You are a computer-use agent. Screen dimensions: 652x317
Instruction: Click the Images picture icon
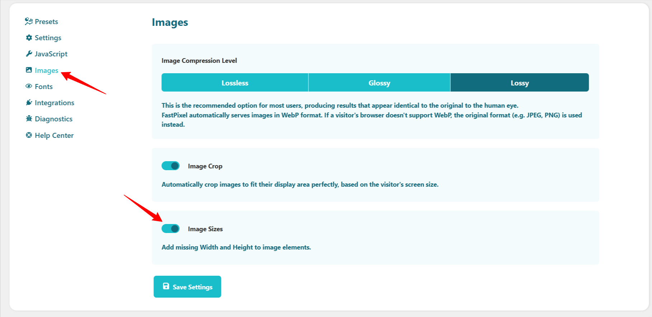[x=29, y=70]
